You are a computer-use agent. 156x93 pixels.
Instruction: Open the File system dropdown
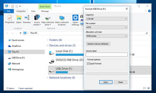click(x=107, y=27)
